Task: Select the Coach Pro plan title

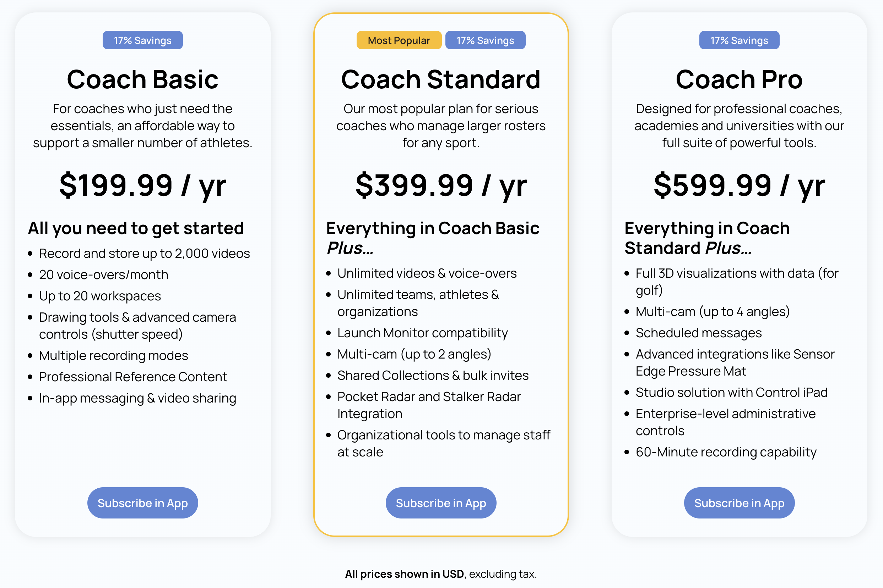Action: point(739,79)
